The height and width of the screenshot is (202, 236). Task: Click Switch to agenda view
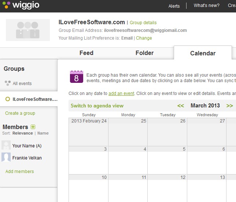[x=97, y=106]
